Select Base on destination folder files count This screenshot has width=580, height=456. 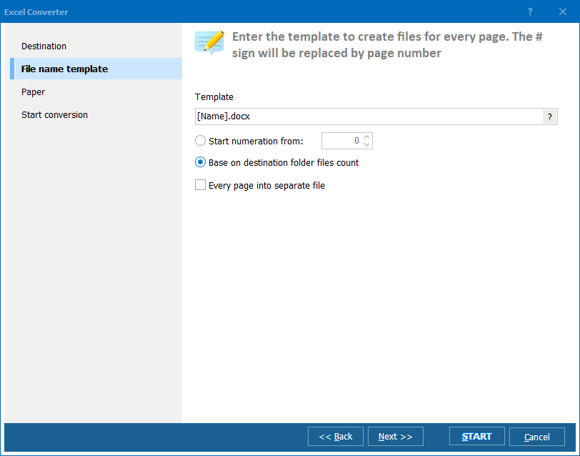coord(200,162)
